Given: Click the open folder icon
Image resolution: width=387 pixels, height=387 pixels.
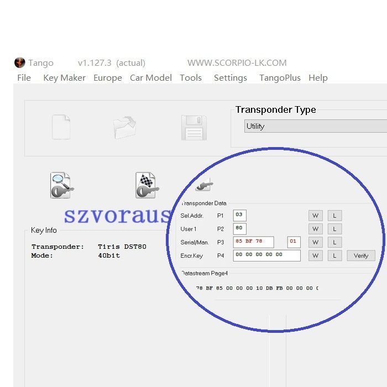Looking at the screenshot, I should pyautogui.click(x=124, y=127).
